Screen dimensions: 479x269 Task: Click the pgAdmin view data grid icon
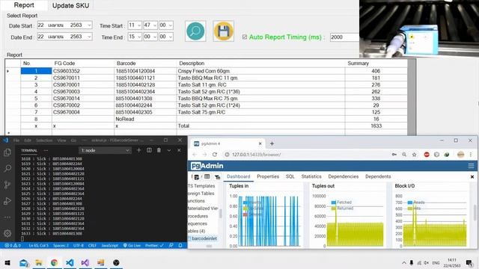click(x=207, y=176)
